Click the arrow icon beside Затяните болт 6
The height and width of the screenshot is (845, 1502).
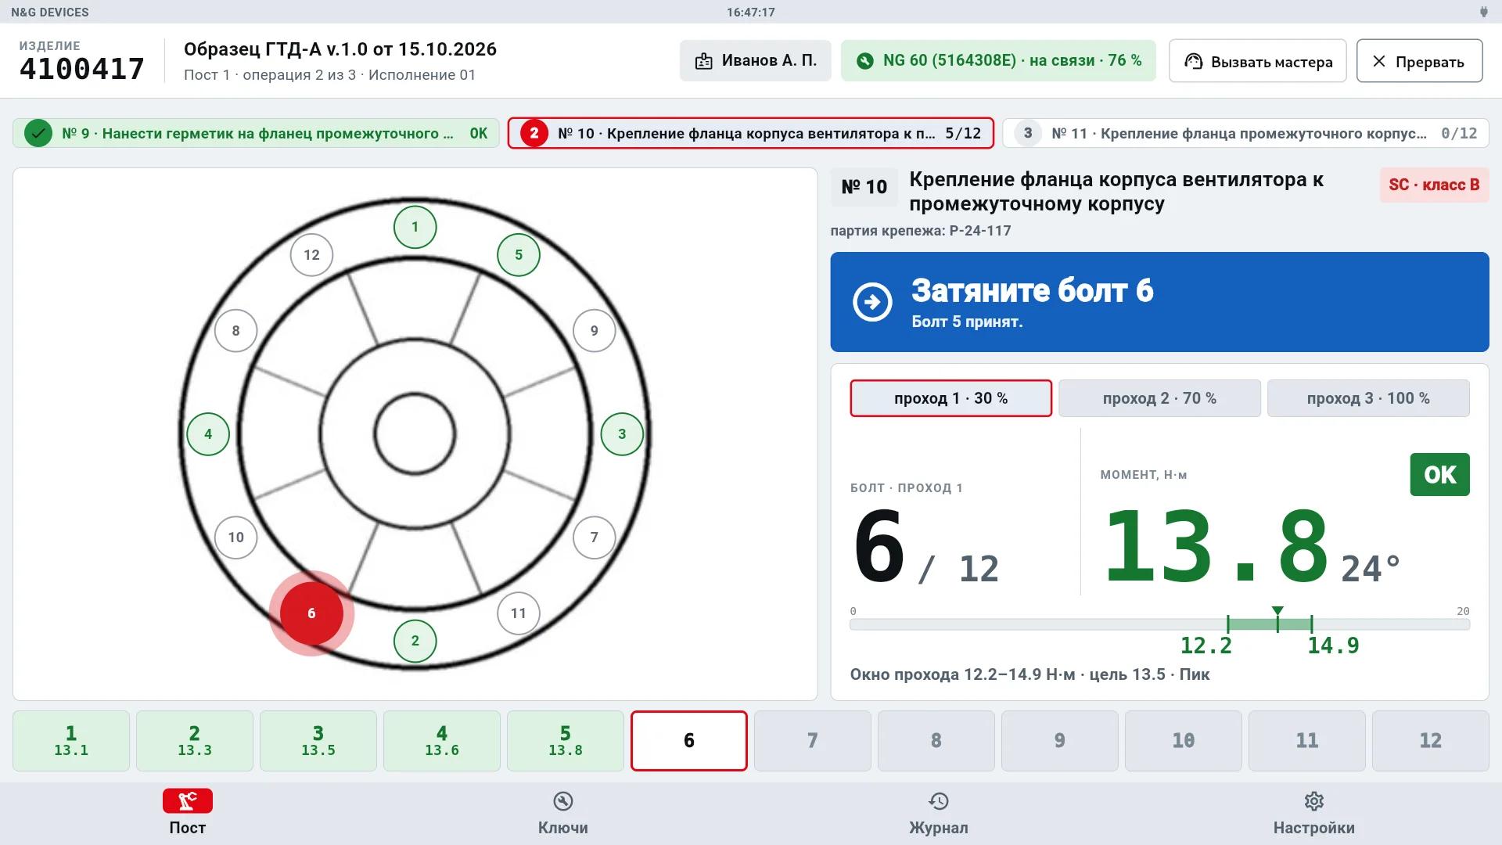click(x=872, y=302)
